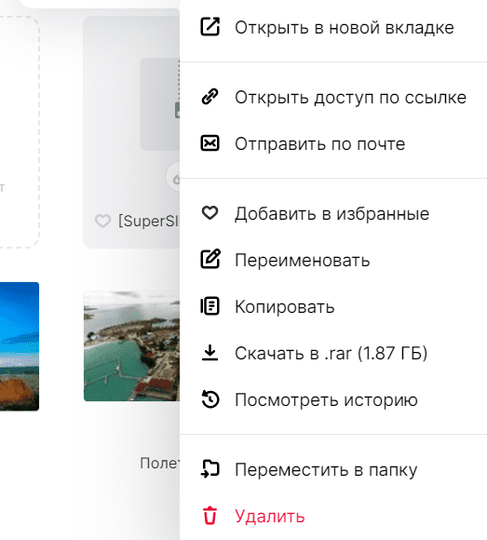
Task: Click the chain link sharing icon
Action: coord(210,97)
